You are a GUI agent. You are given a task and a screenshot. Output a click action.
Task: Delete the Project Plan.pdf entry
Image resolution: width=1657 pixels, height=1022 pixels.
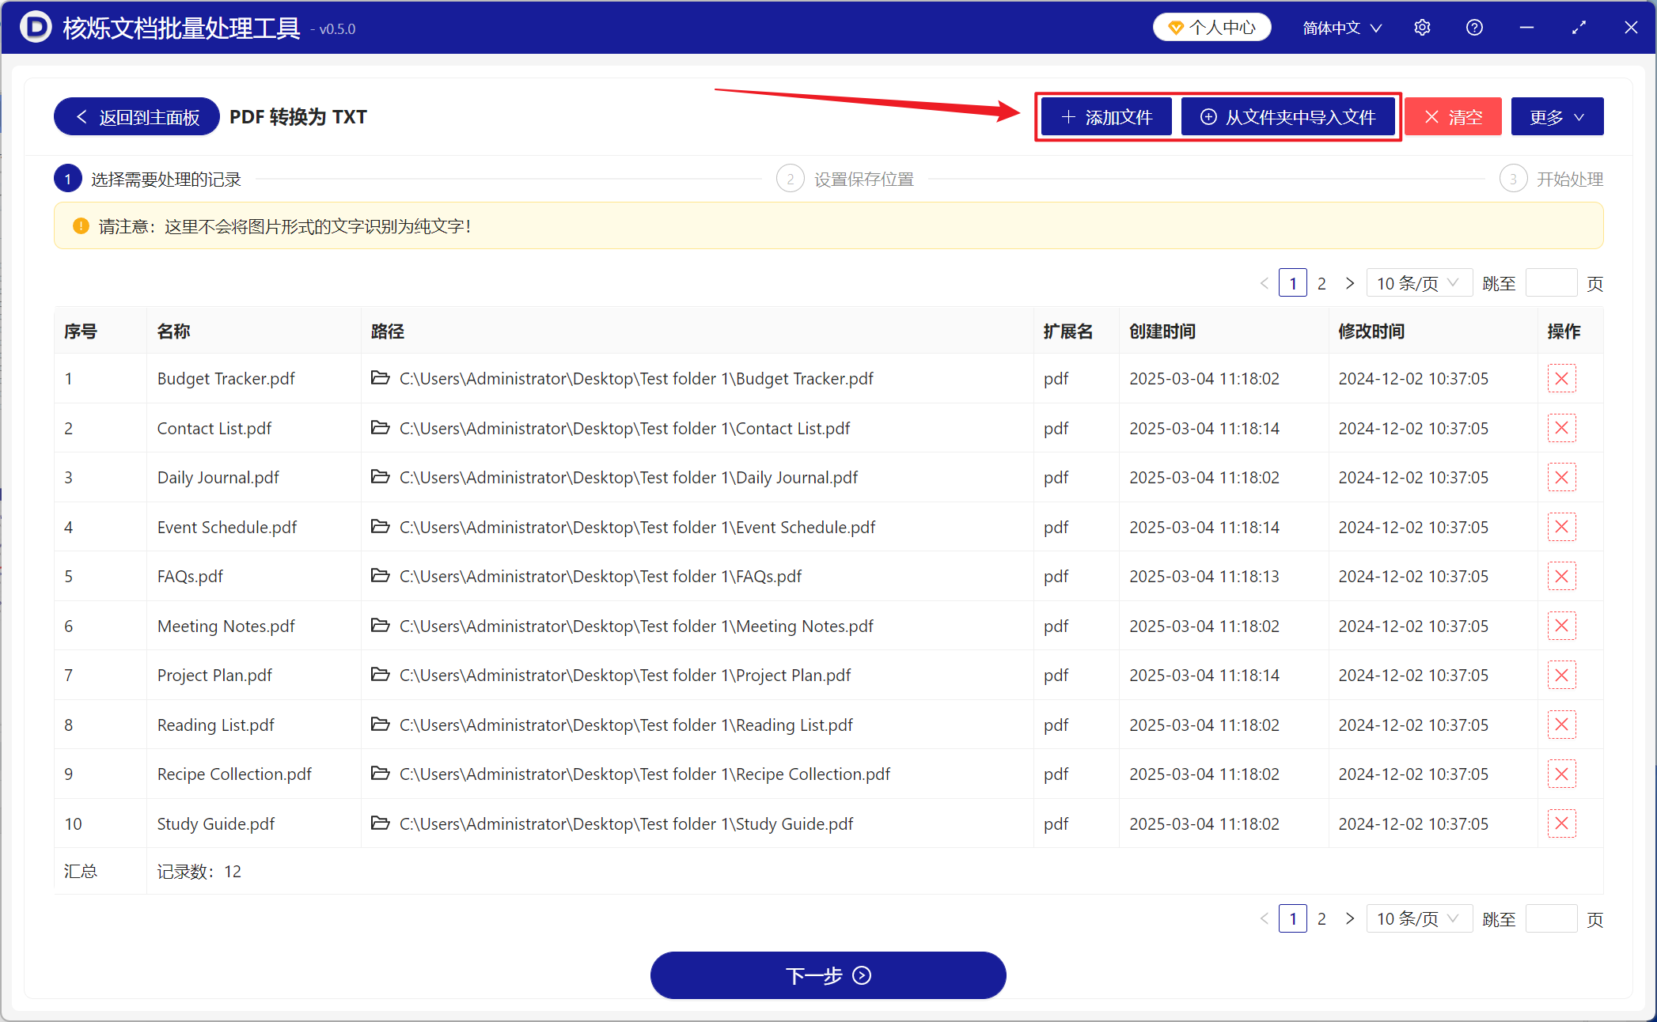point(1561,675)
